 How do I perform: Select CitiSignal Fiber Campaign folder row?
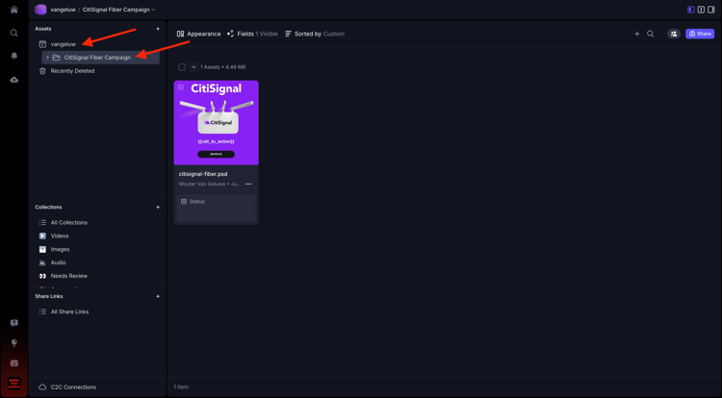100,58
